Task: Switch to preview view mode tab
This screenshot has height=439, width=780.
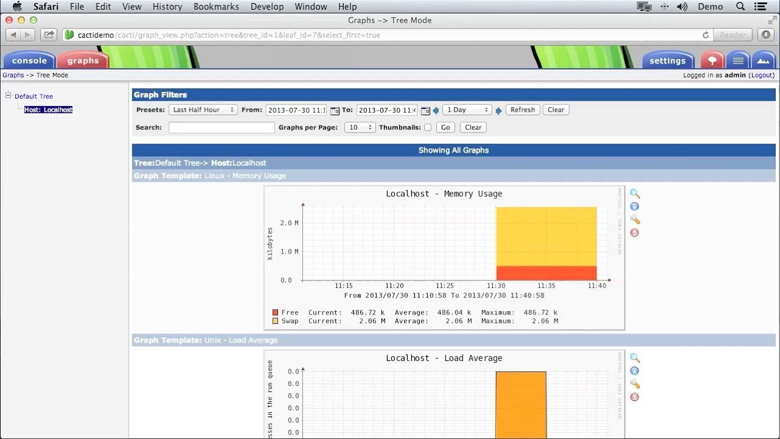Action: tap(764, 60)
